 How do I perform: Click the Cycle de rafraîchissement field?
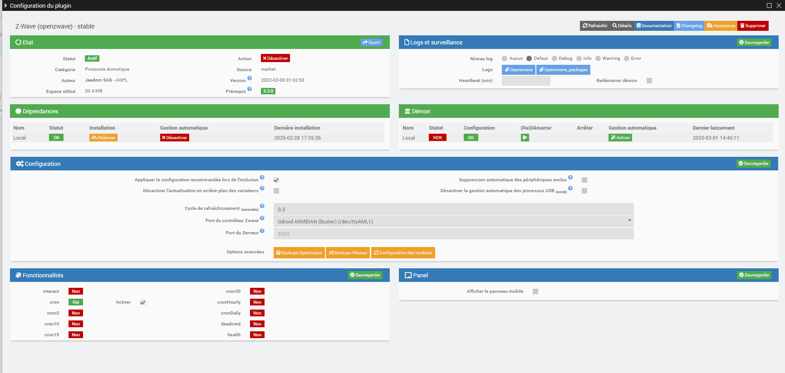click(454, 209)
